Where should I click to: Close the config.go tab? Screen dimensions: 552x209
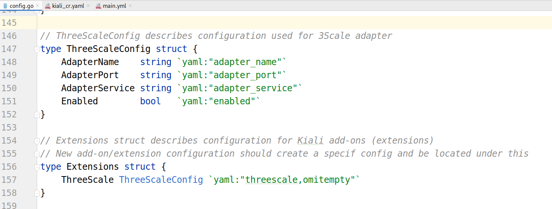38,6
